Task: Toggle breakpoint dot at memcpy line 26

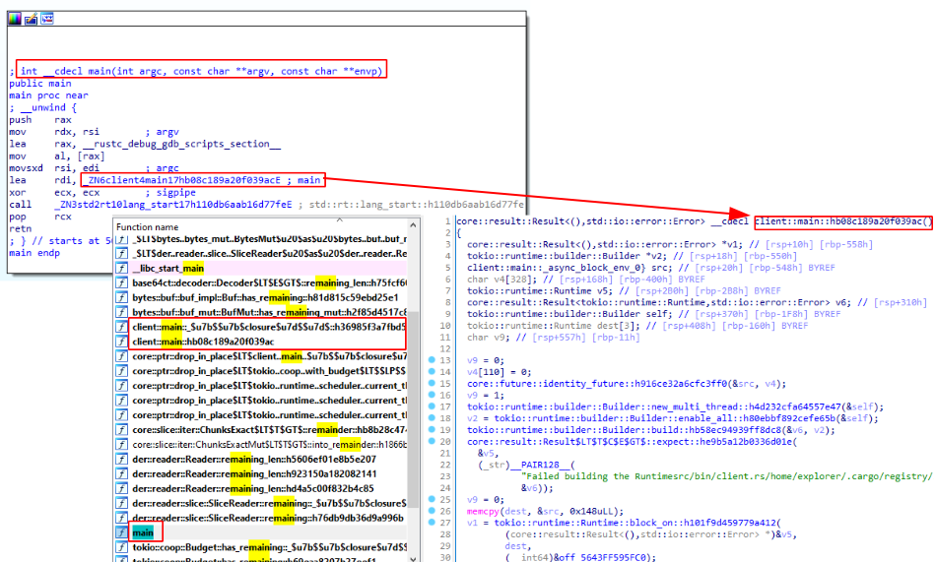Action: [x=433, y=512]
